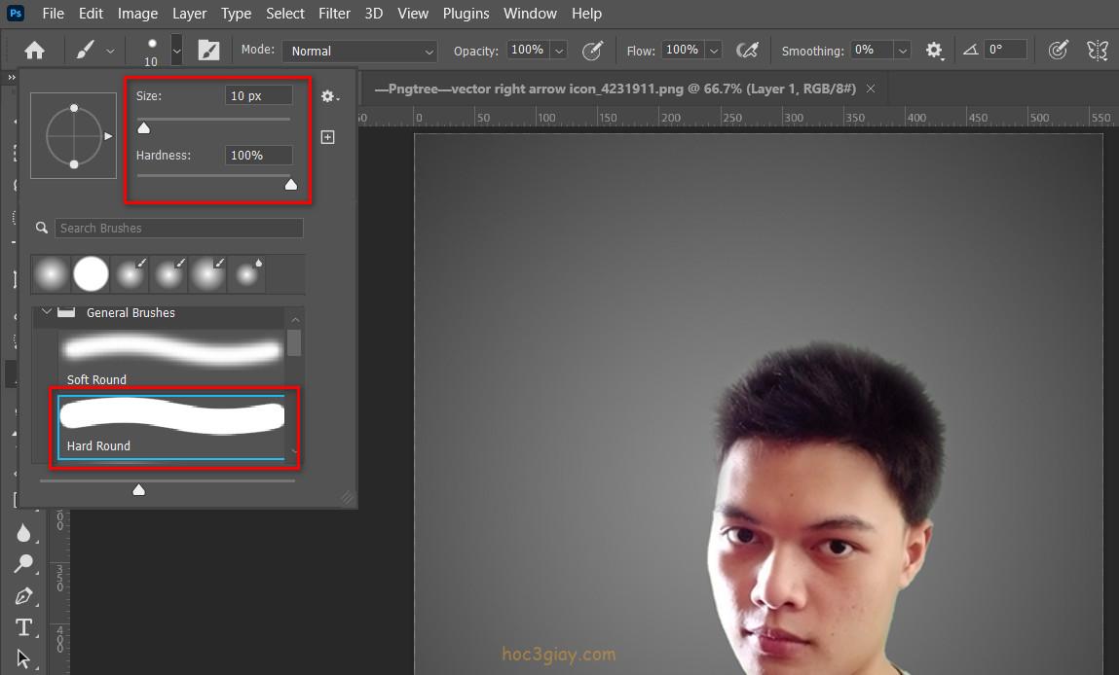Toggle symmetry paint butterfly icon
1119x675 pixels.
(x=1098, y=51)
